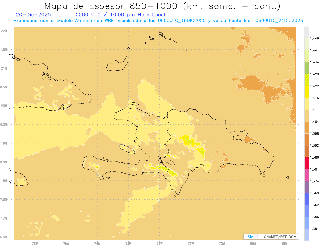
Task: Select the 72W longitude label
Action: tap(159, 243)
